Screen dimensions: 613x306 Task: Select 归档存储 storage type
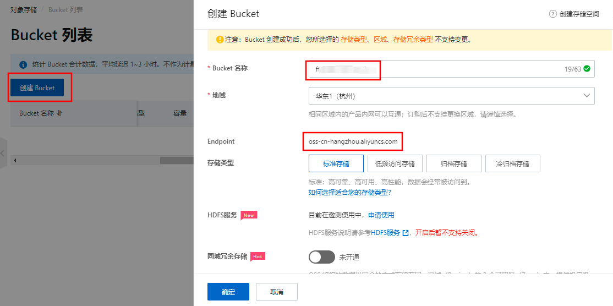[x=453, y=163]
